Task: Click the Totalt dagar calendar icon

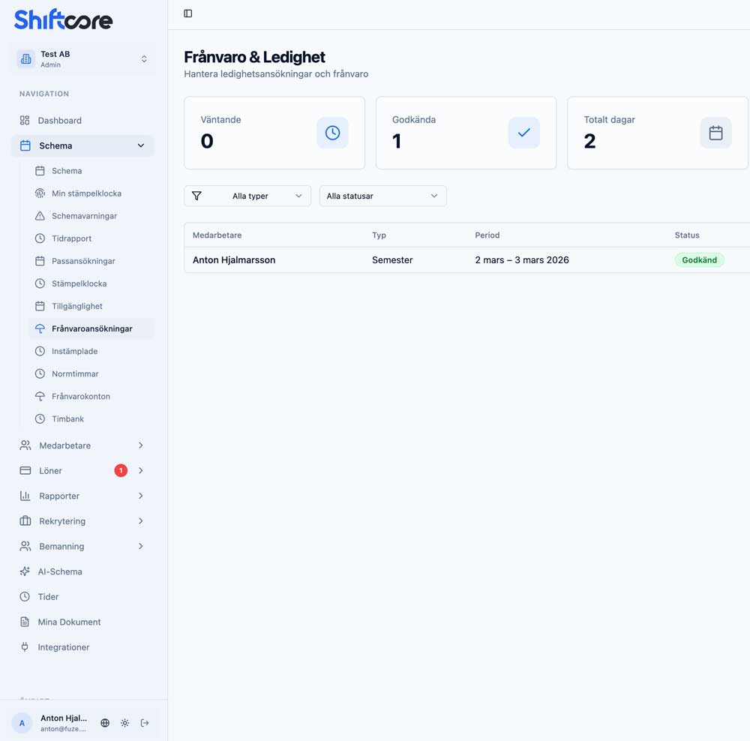Action: (x=716, y=133)
